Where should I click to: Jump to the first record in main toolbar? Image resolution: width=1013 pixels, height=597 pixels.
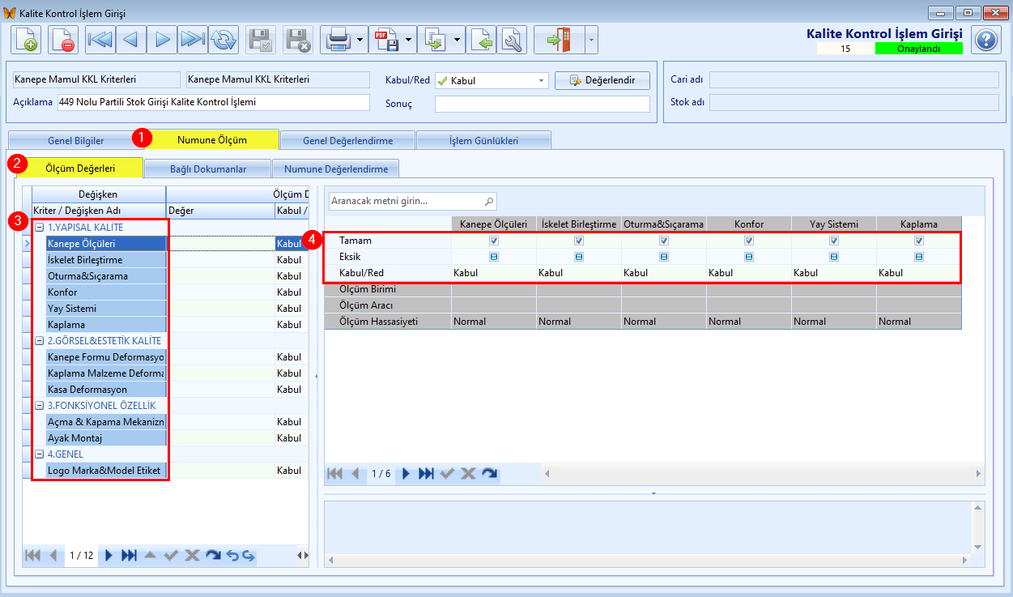100,40
